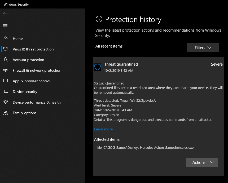The width and height of the screenshot is (228, 183).
Task: Click the blue shield threat icon
Action: tap(98, 67)
